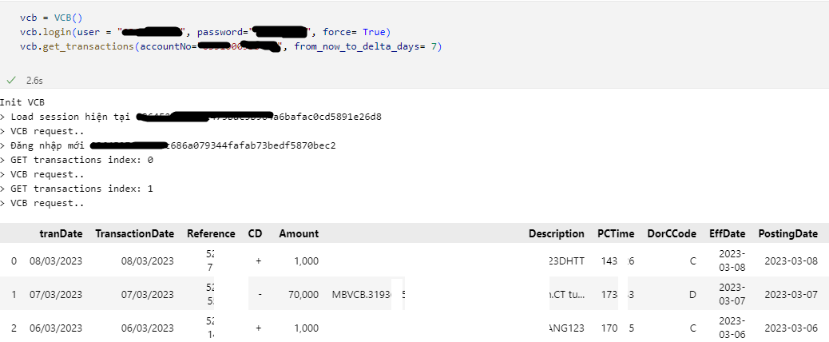Select the EffDate column header

click(728, 233)
